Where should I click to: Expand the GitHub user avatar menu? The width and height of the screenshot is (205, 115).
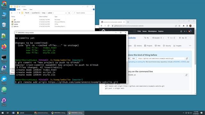click(x=190, y=31)
